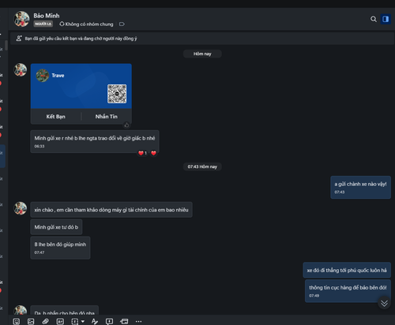
Task: Click the Bảo Minh name in chat header
Action: (47, 16)
